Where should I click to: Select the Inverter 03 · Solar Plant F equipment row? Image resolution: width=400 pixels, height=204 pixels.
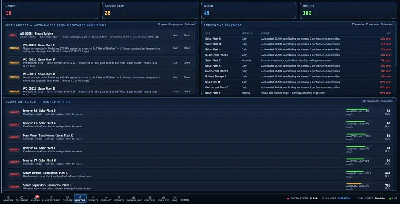point(200,150)
